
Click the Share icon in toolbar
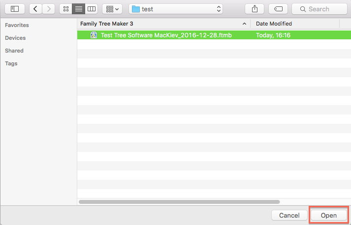255,9
